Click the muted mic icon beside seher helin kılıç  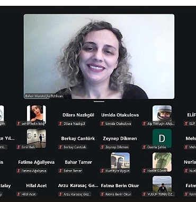(19, 123)
